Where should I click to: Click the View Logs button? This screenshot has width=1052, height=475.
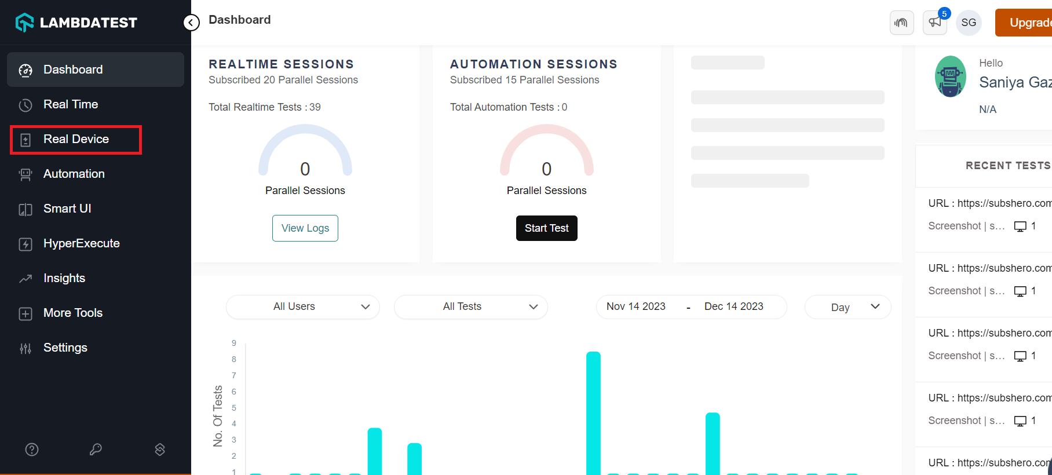[305, 228]
